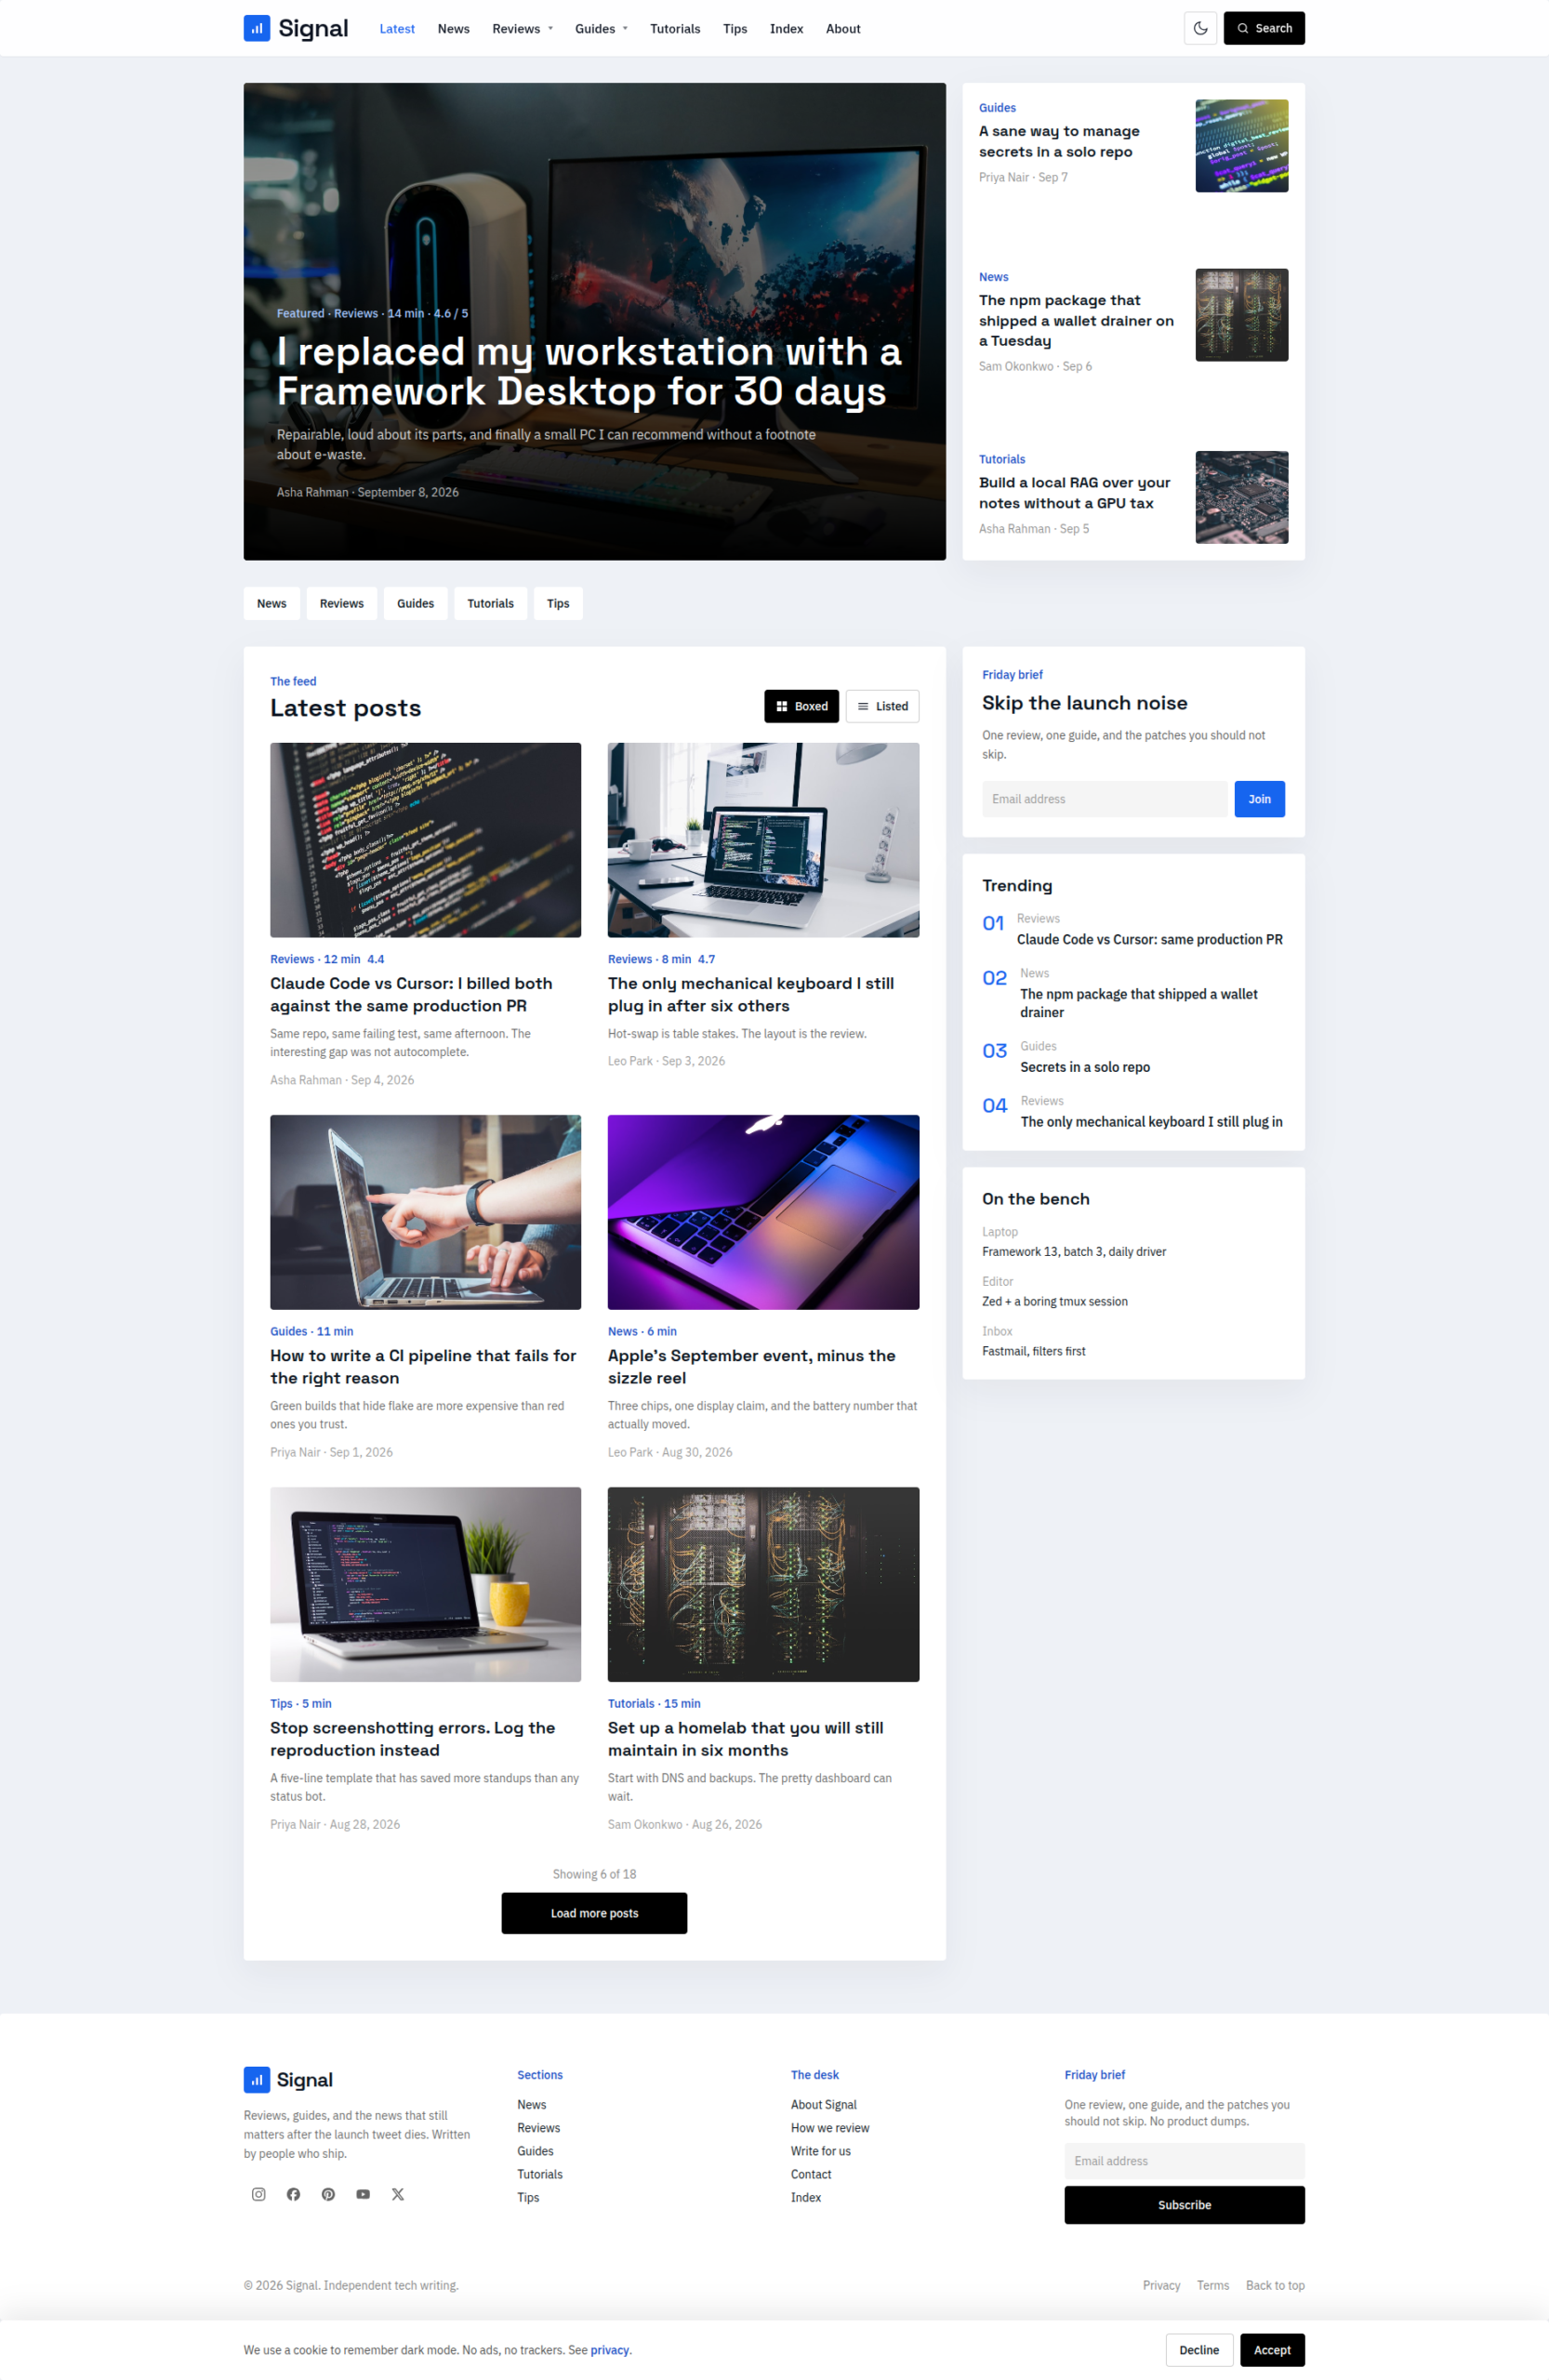
Task: Open Index in the top navigation
Action: point(786,29)
